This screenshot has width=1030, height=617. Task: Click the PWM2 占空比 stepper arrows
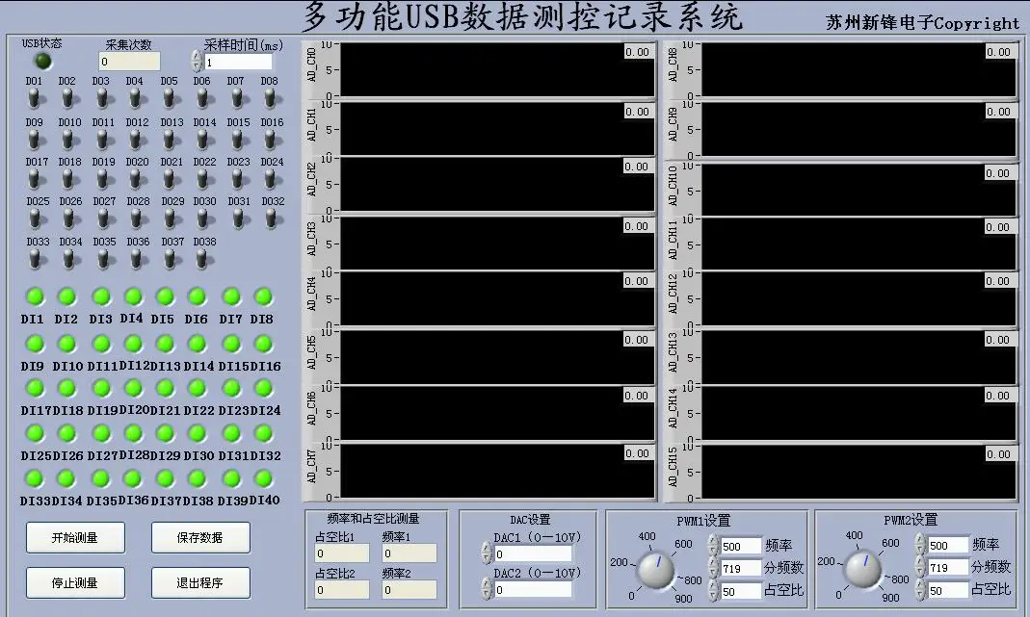pyautogui.click(x=920, y=590)
